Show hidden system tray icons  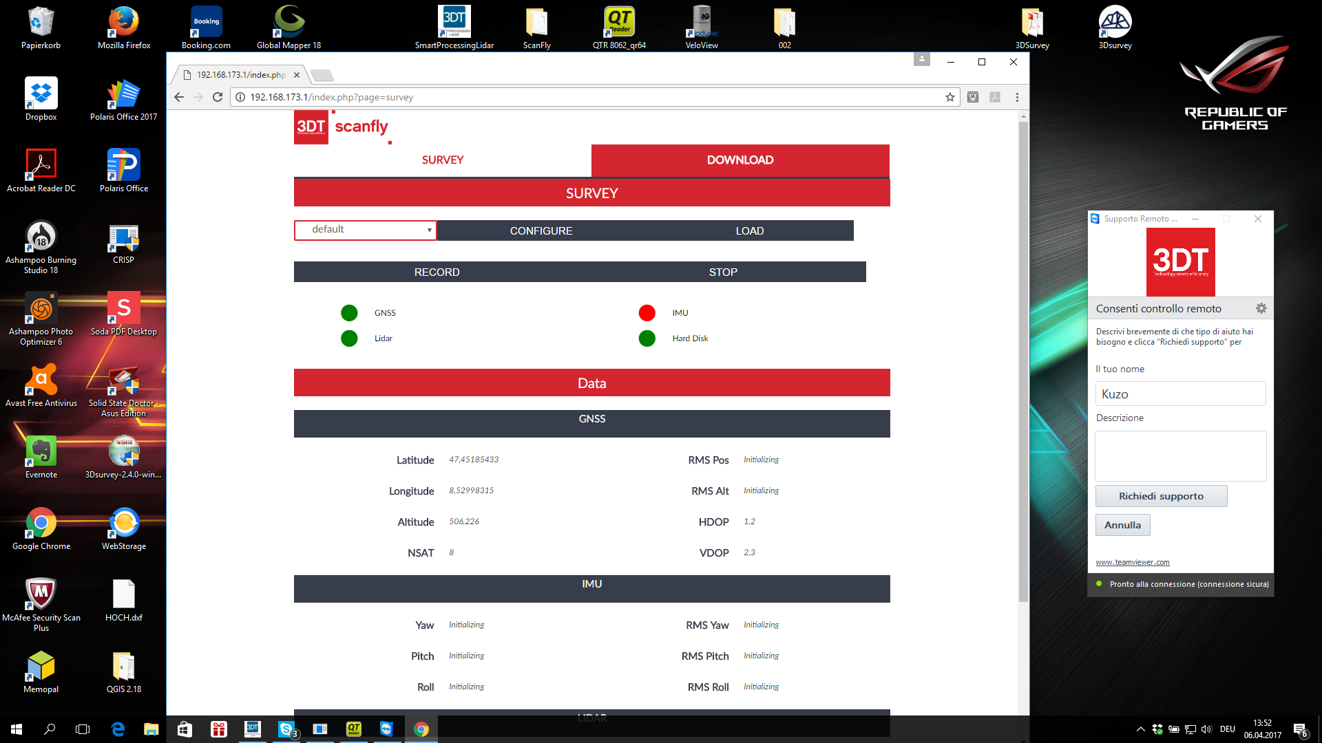1140,729
